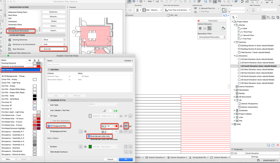Collapse the Elevations folder in Navigator

pos(235,56)
